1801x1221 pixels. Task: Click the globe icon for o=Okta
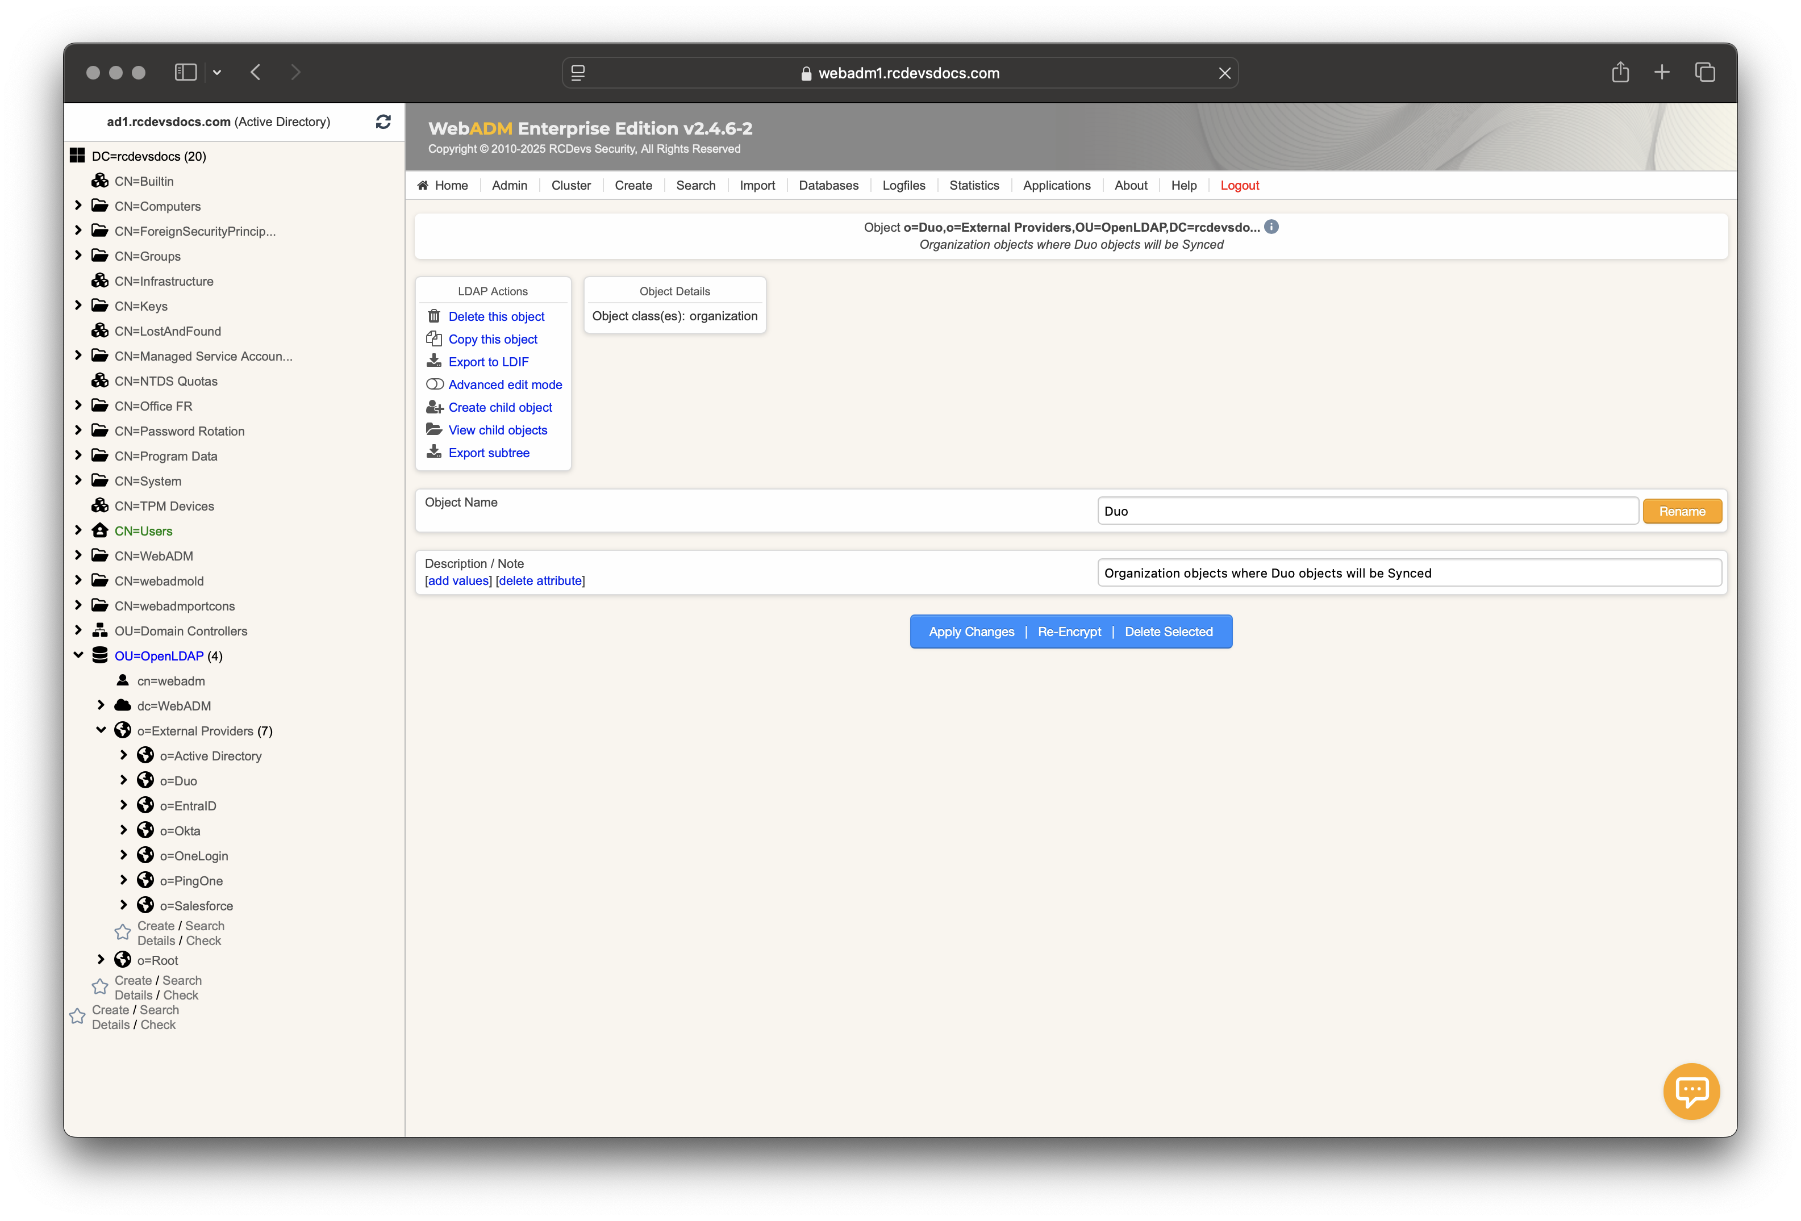(145, 830)
